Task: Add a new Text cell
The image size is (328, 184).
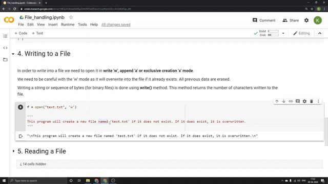Action: 37,33
